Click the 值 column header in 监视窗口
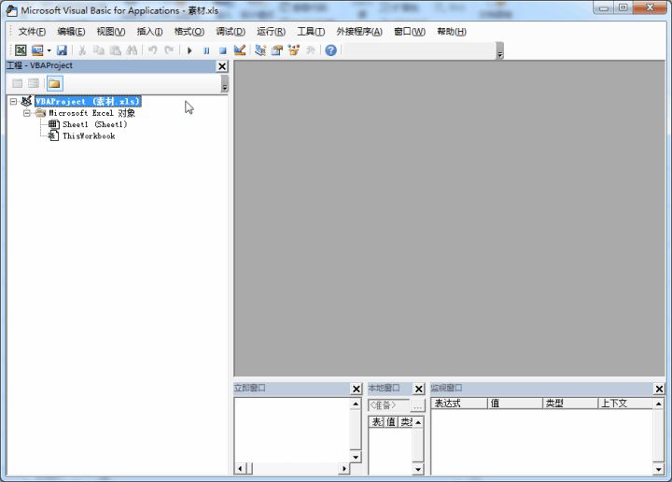The width and height of the screenshot is (672, 482). point(515,404)
